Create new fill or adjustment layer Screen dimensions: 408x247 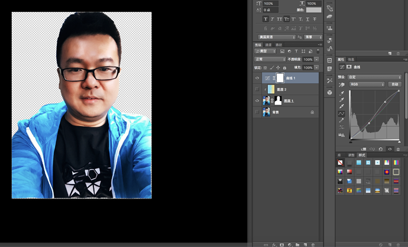[290, 245]
